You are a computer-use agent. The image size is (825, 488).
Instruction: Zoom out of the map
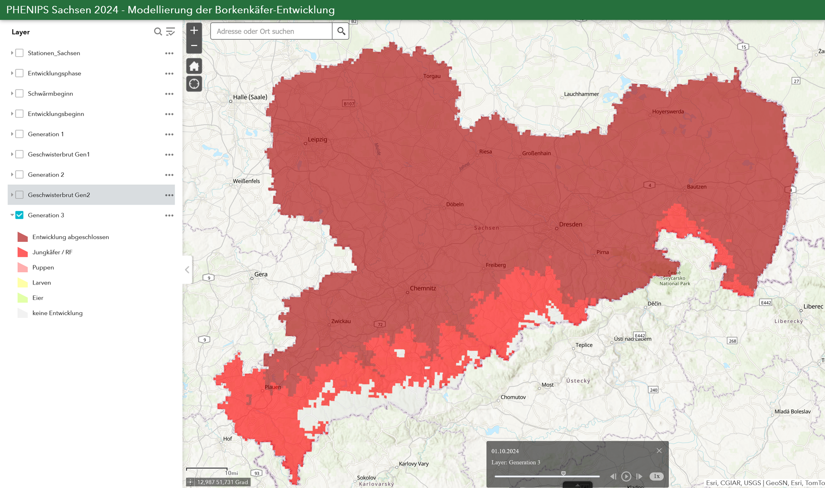coord(194,45)
